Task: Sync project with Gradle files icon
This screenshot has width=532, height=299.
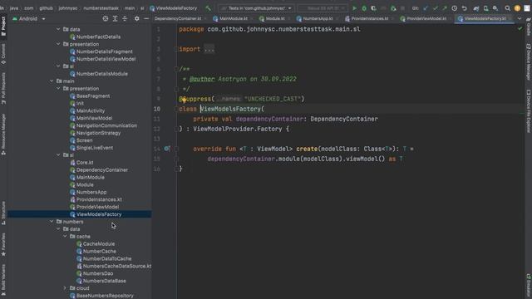Action: (476, 8)
